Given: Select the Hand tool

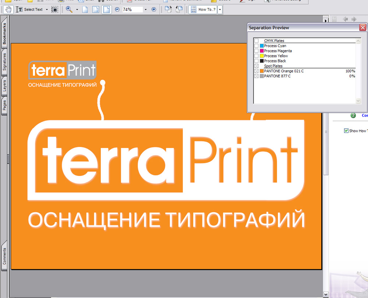Looking at the screenshot, I should (x=9, y=10).
